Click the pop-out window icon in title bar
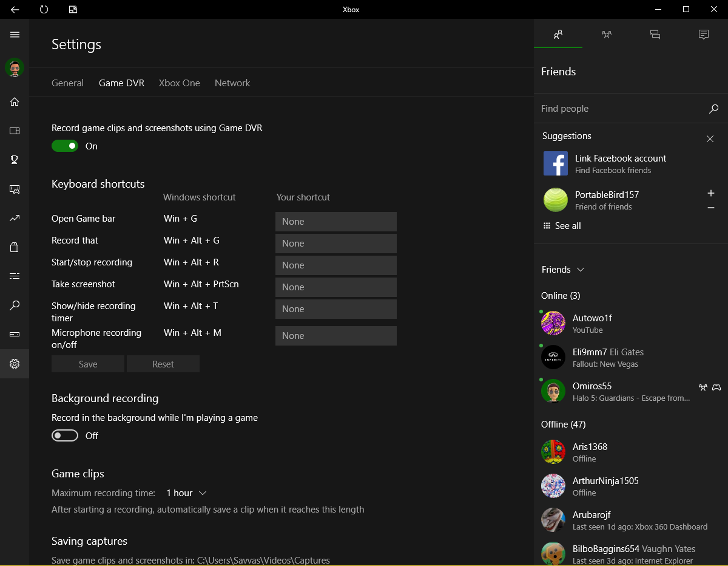Screen dimensions: 728x566 coord(73,9)
